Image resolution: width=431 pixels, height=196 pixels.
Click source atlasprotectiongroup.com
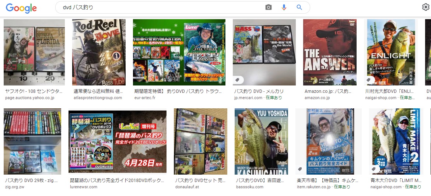click(x=98, y=98)
